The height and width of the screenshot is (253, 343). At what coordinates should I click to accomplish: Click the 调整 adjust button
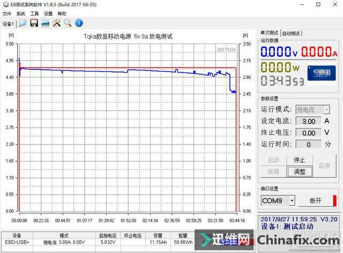(300, 172)
